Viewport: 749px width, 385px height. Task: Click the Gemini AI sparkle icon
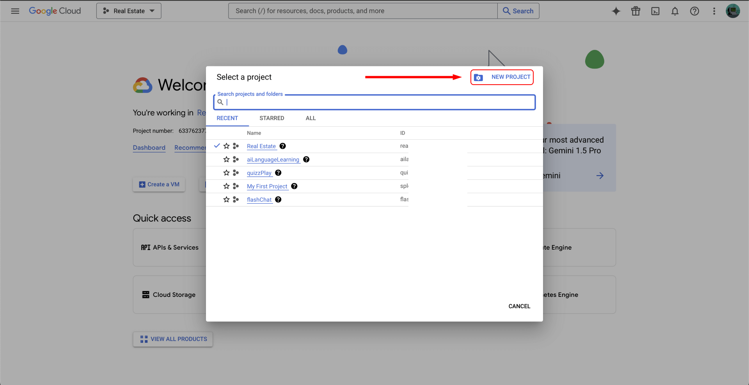(x=616, y=11)
